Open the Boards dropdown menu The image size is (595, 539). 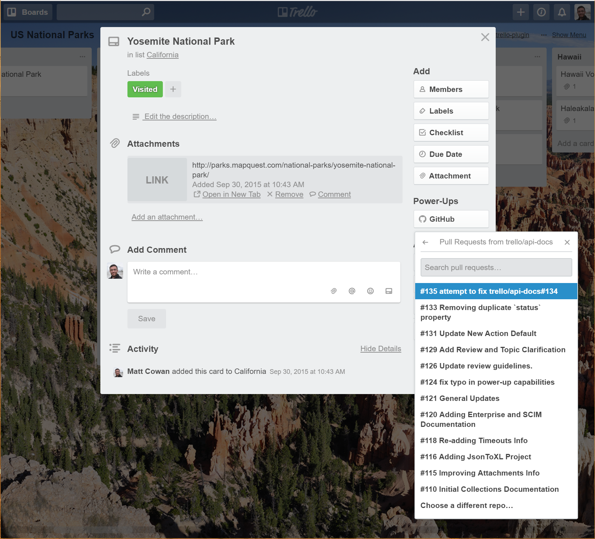[x=28, y=12]
